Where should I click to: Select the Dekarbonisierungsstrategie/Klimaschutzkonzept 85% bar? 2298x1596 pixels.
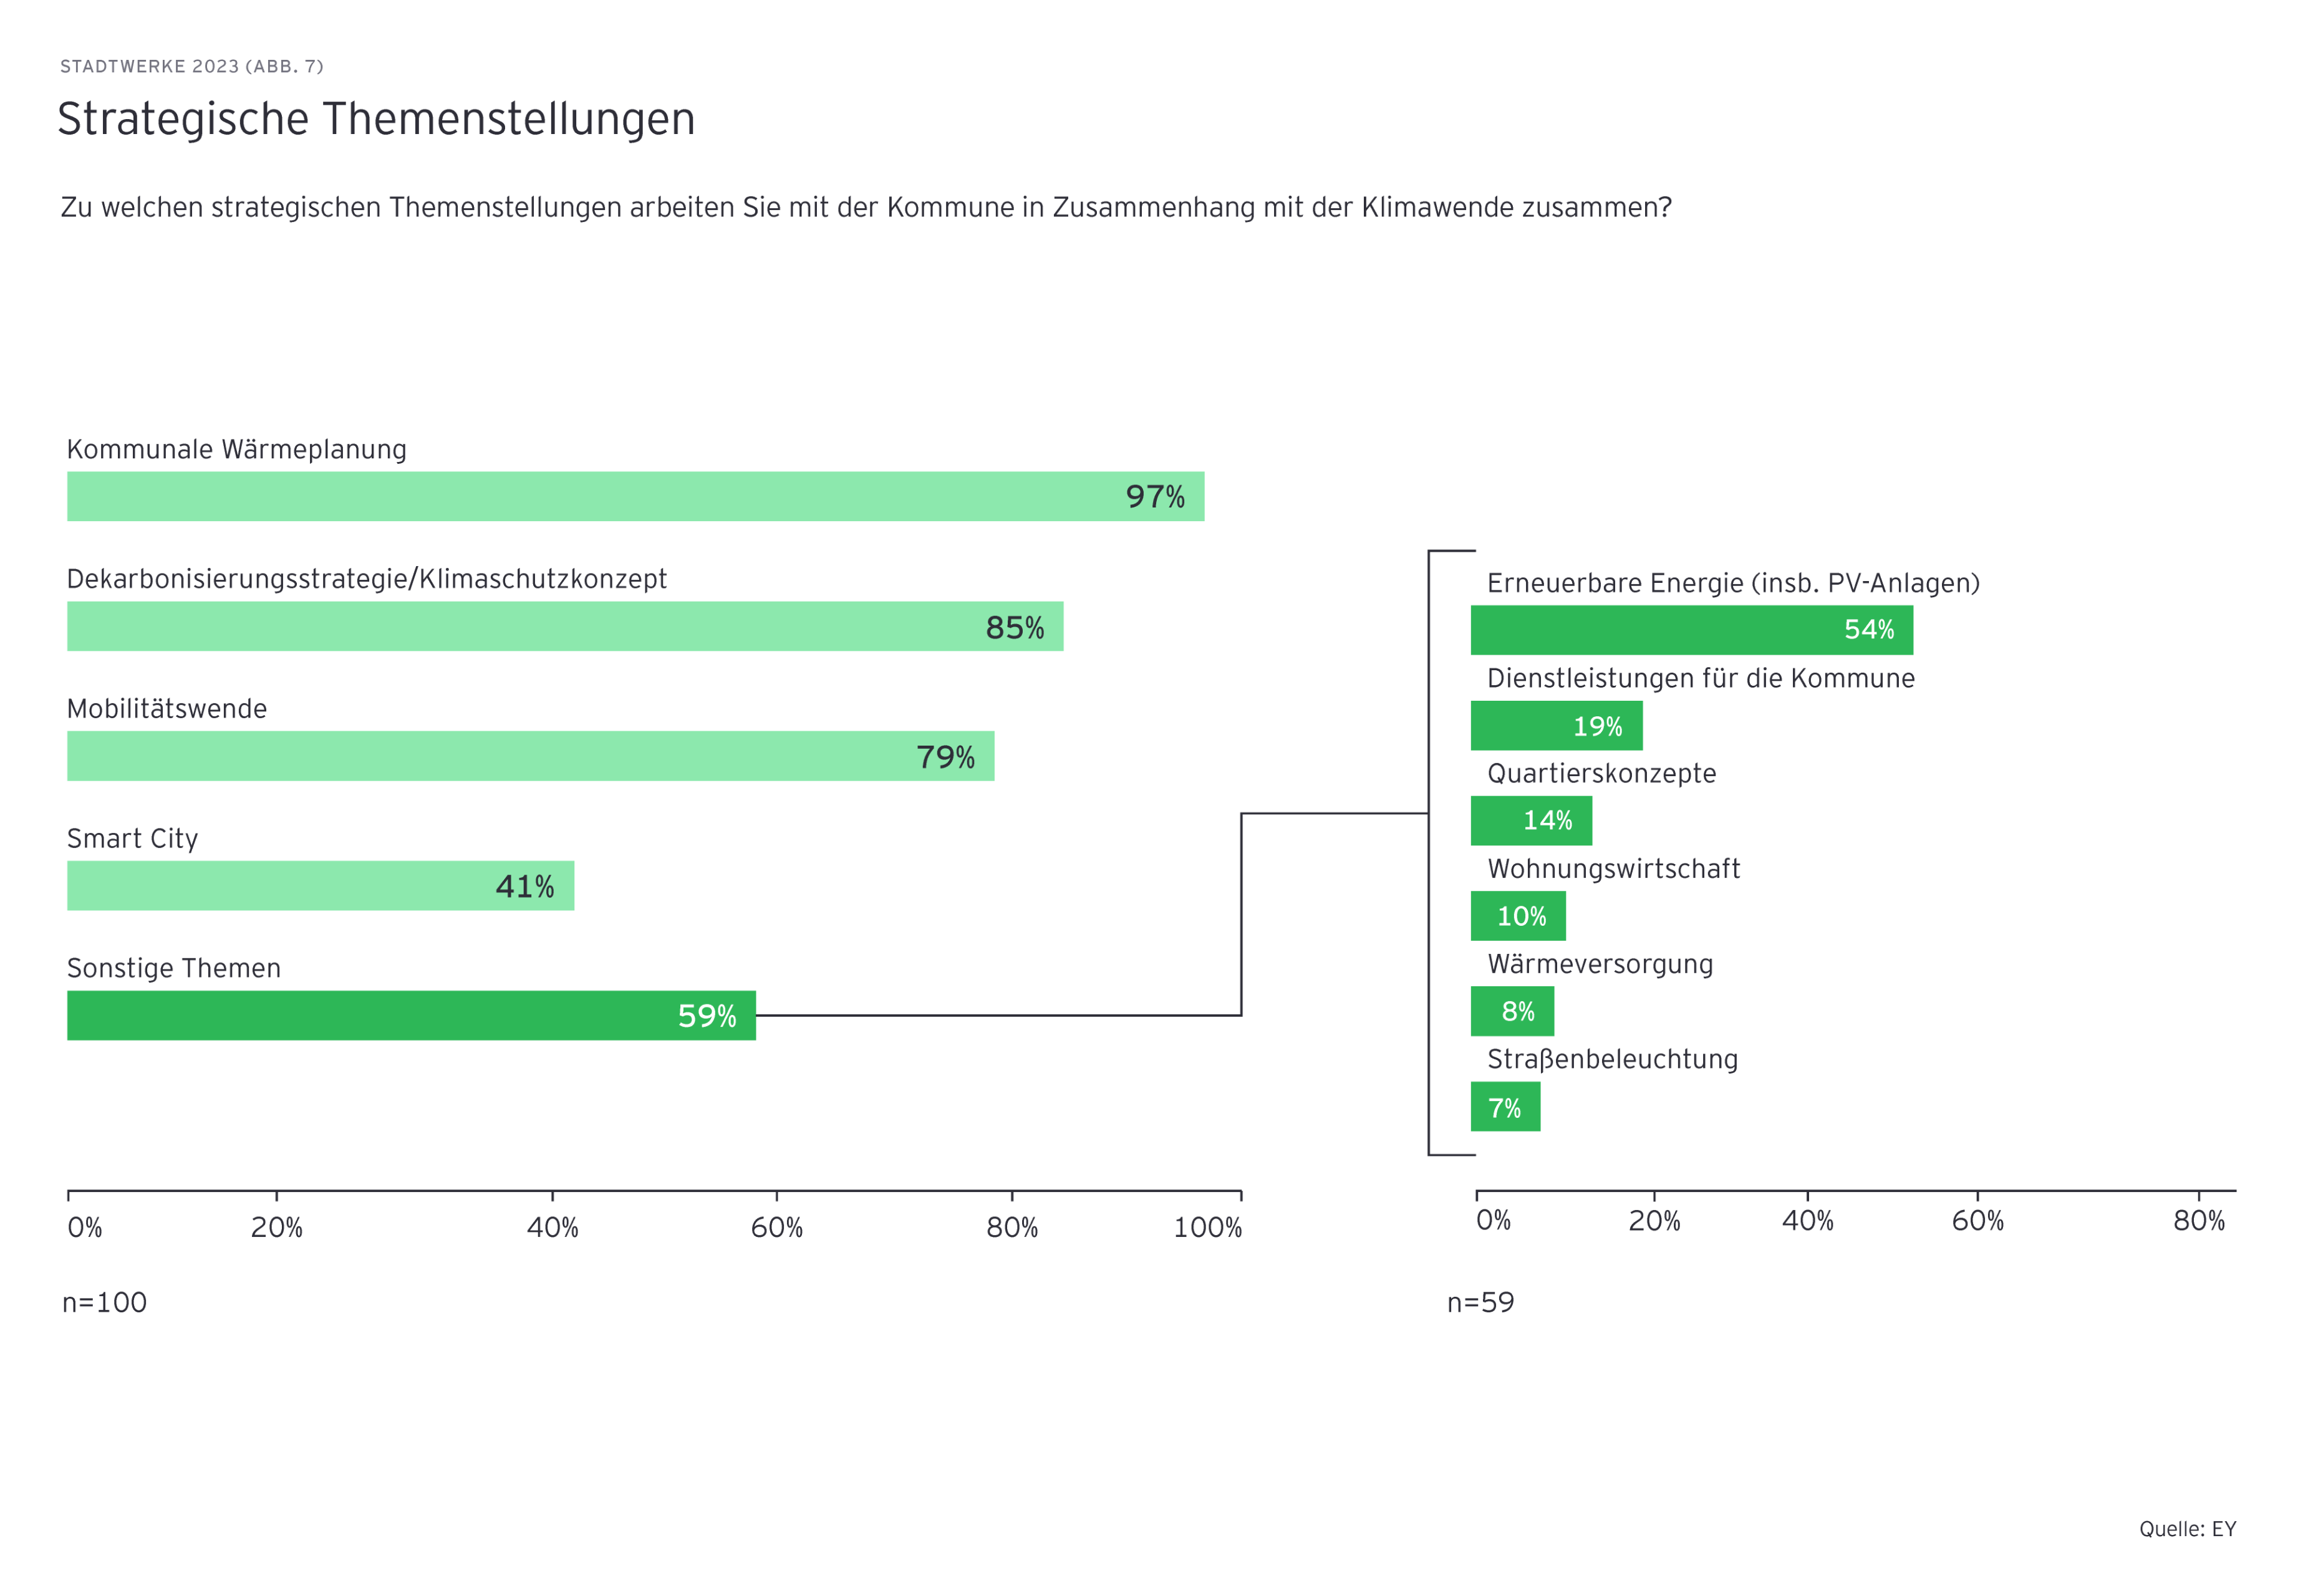point(565,626)
